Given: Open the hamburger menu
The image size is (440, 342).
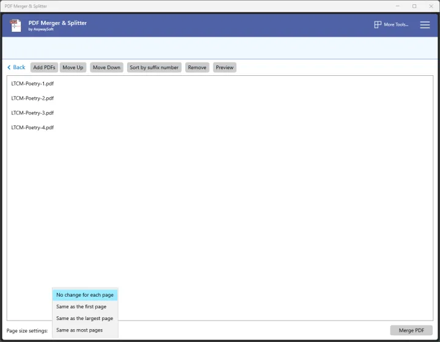Looking at the screenshot, I should click(x=425, y=25).
